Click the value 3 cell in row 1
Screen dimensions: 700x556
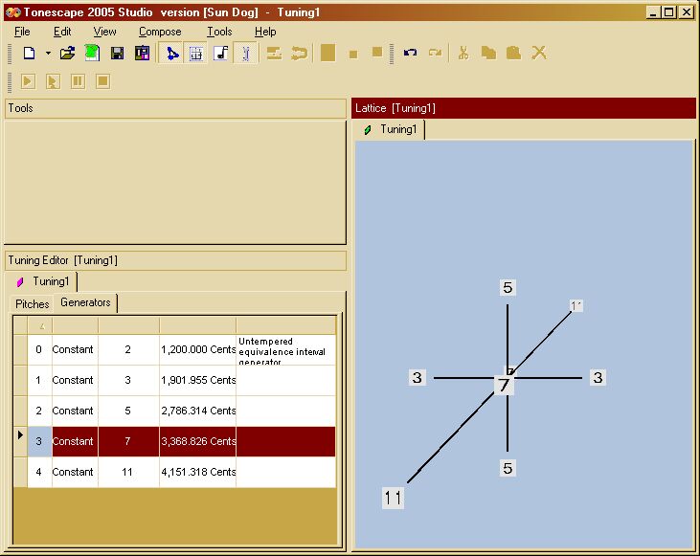click(128, 380)
